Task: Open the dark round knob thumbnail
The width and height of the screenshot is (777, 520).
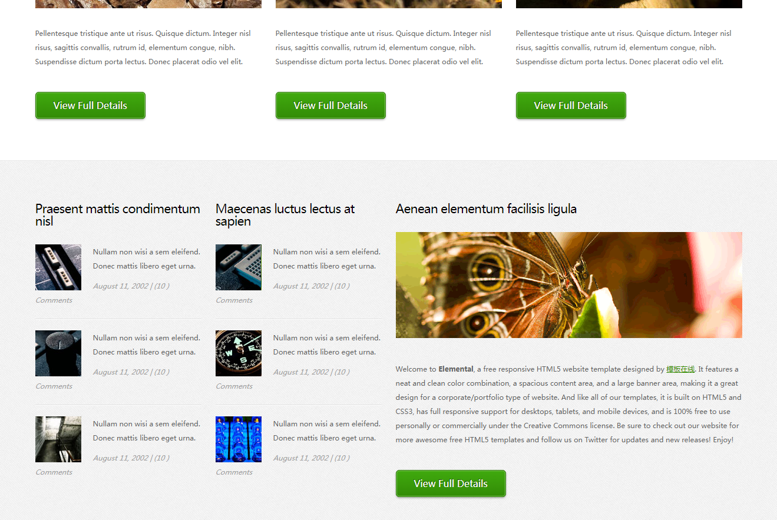Action: point(58,353)
